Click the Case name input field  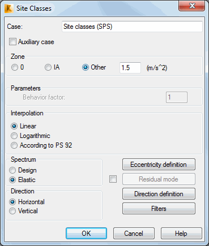point(132,27)
